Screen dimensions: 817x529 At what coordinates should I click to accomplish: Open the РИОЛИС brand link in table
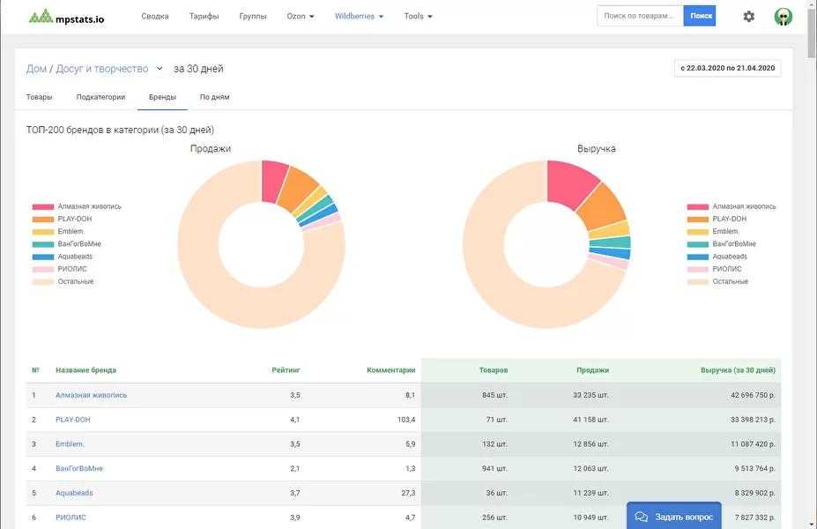[x=71, y=518]
